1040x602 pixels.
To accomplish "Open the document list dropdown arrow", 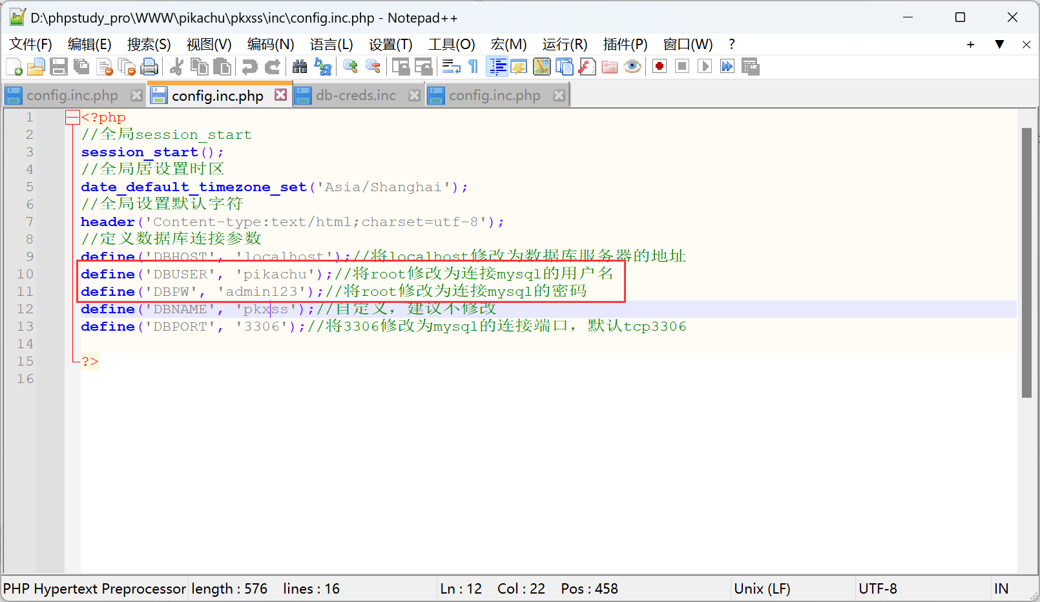I will click(x=999, y=45).
